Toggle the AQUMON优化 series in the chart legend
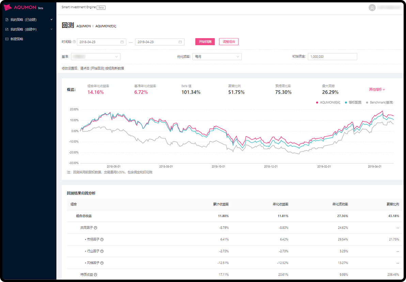Screen dimensions: 406x282 tap(328, 102)
